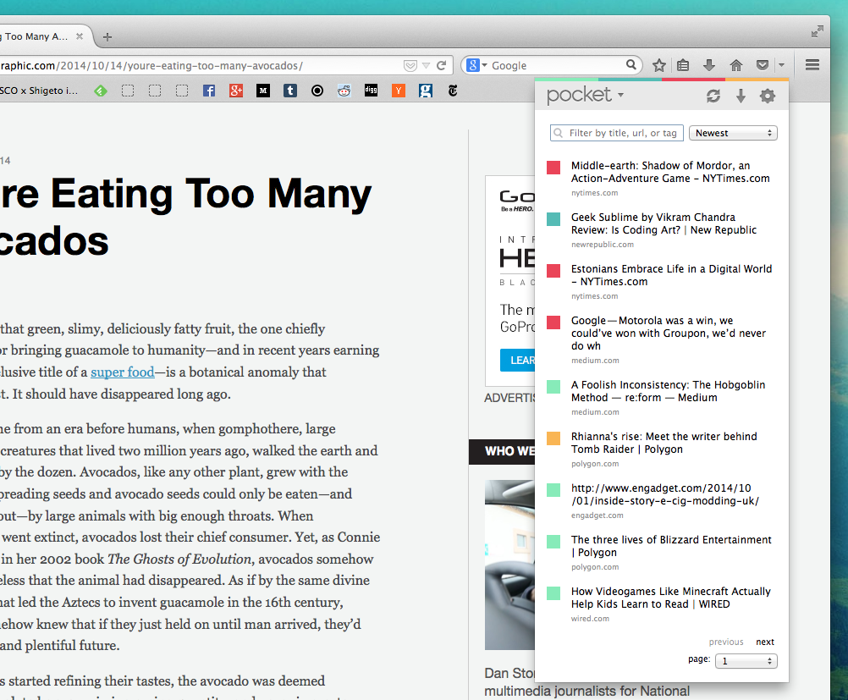Click orange swatch beside Rhianna's rise item
The height and width of the screenshot is (700, 848).
(553, 438)
